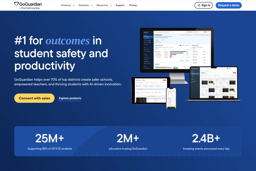This screenshot has width=256, height=171.
Task: Open the Resources menu
Action: click(102, 5)
